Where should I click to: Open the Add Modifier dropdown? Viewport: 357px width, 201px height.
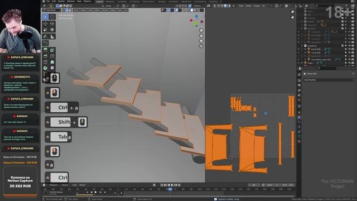[x=329, y=80]
